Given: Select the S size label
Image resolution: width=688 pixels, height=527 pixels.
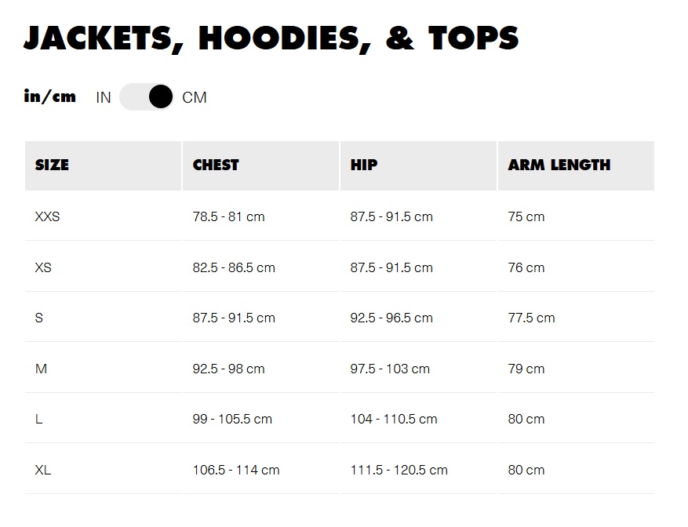Looking at the screenshot, I should coord(39,318).
